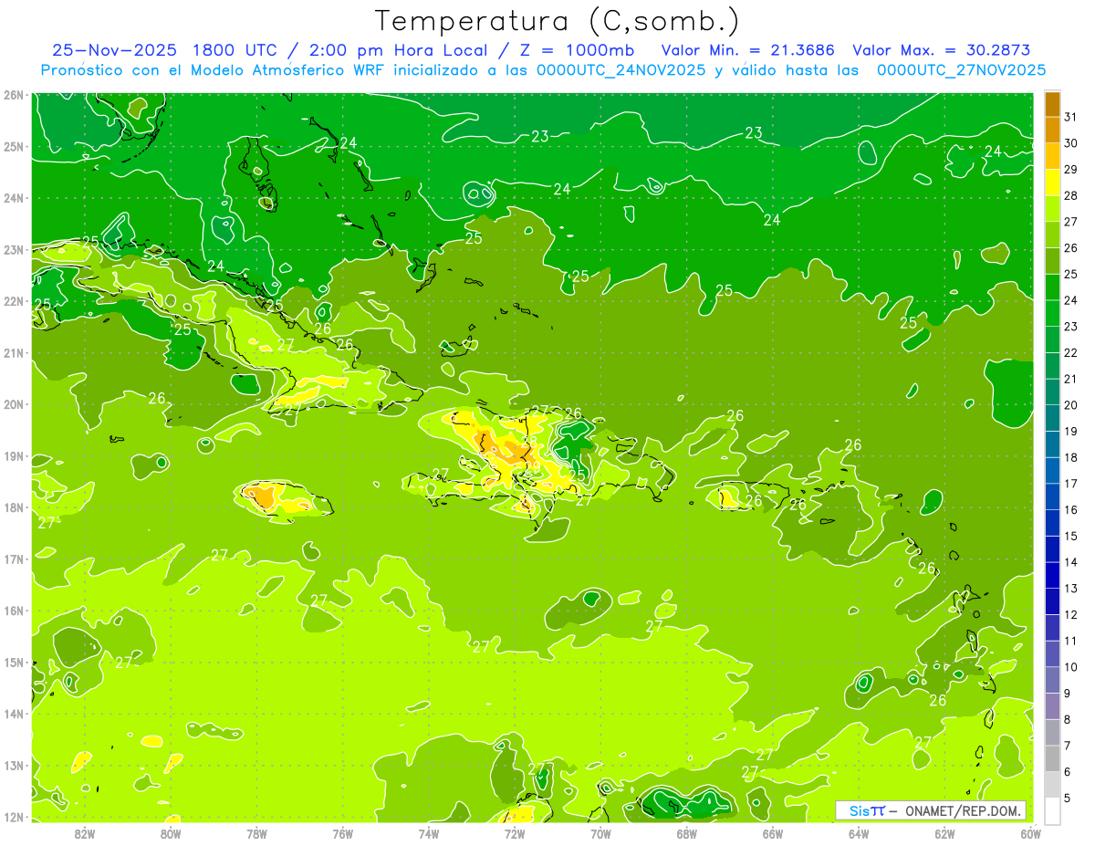Screen dimensions: 1095x846
Task: Click colorbar label '14'
Action: pyautogui.click(x=1070, y=562)
